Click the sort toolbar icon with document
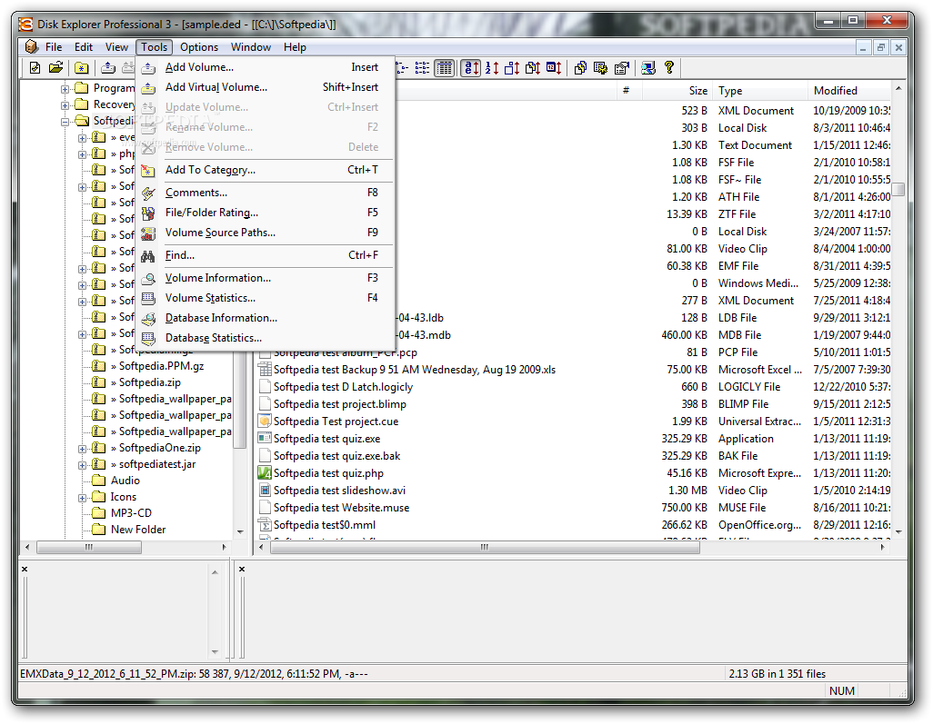 point(533,68)
